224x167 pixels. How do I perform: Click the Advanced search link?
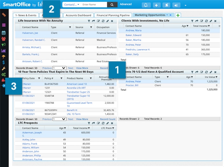pyautogui.click(x=126, y=4)
